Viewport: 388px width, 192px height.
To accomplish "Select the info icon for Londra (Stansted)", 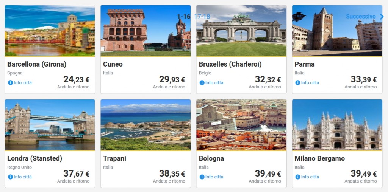I will click(x=10, y=177).
